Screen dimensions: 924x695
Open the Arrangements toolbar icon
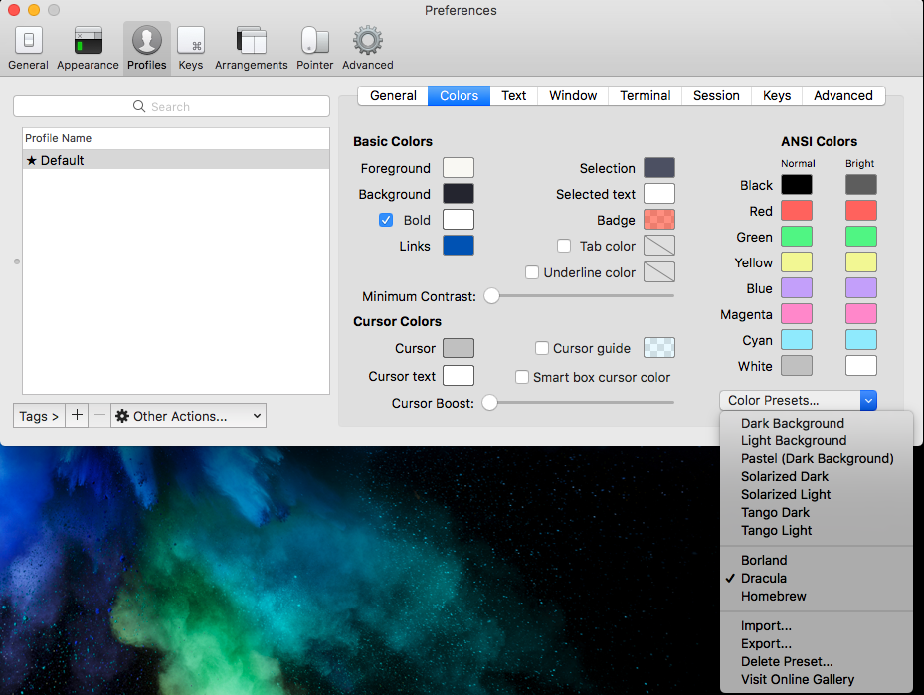[x=251, y=42]
